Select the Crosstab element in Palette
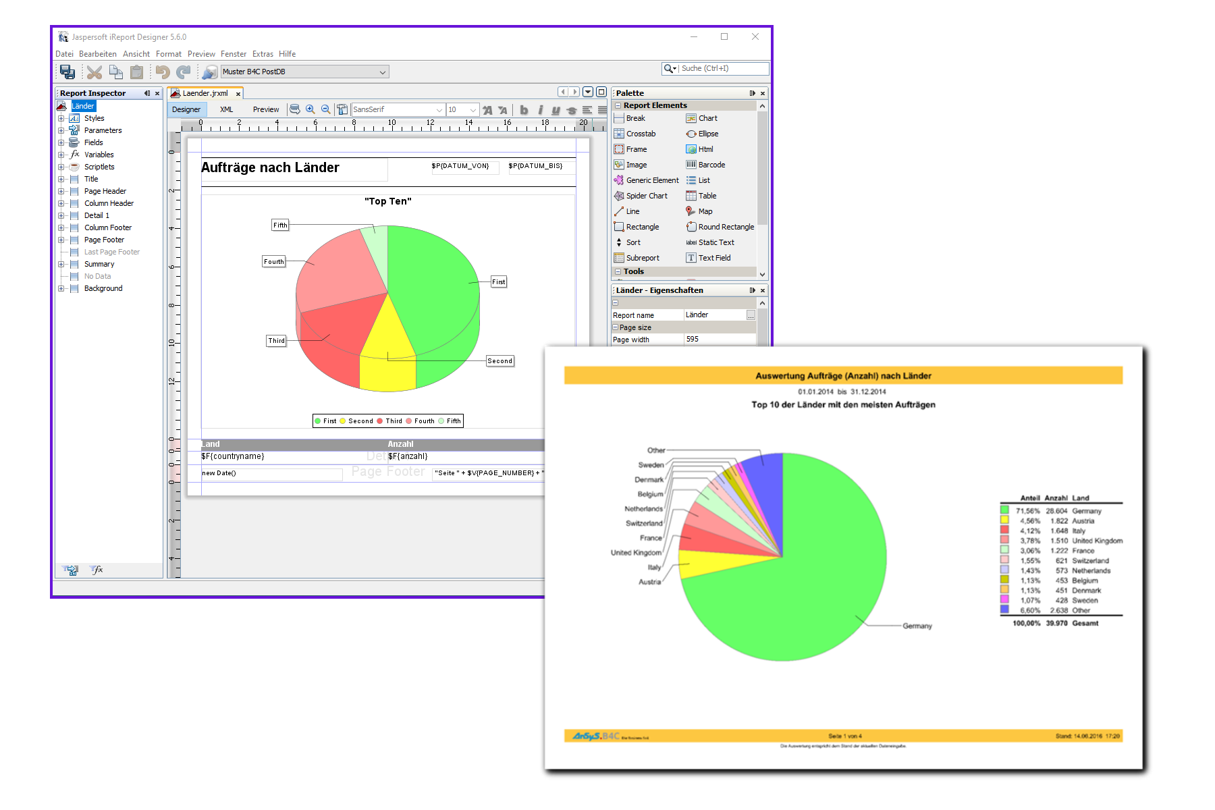This screenshot has width=1215, height=810. 640,134
